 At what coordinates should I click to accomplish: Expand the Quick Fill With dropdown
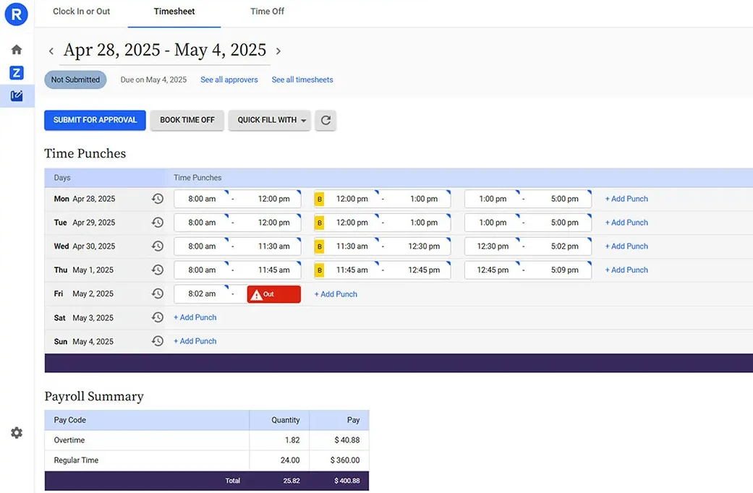pyautogui.click(x=270, y=120)
